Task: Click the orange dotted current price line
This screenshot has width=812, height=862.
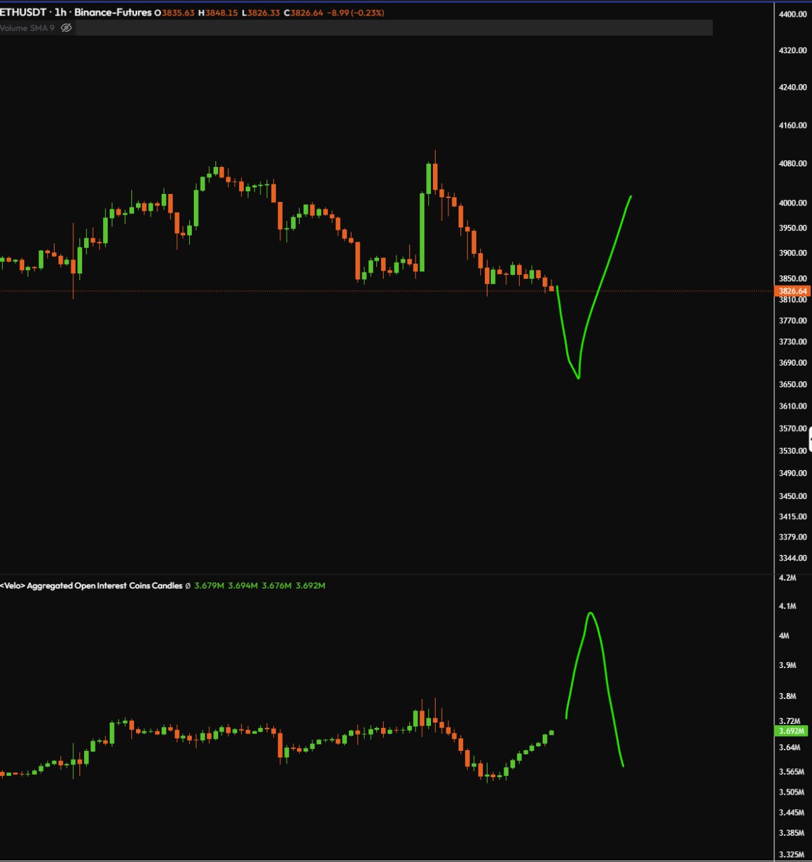Action: tap(269, 291)
